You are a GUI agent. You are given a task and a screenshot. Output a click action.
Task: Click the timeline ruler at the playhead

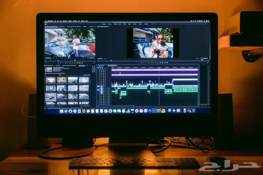tap(159, 67)
